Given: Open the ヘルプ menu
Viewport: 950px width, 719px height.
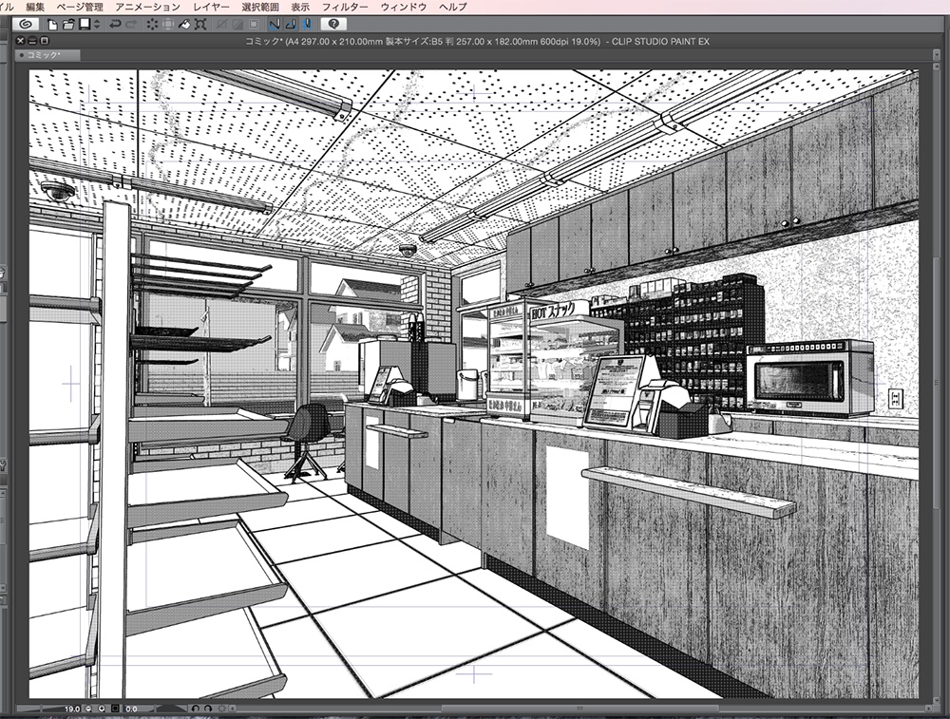Looking at the screenshot, I should click(x=452, y=7).
